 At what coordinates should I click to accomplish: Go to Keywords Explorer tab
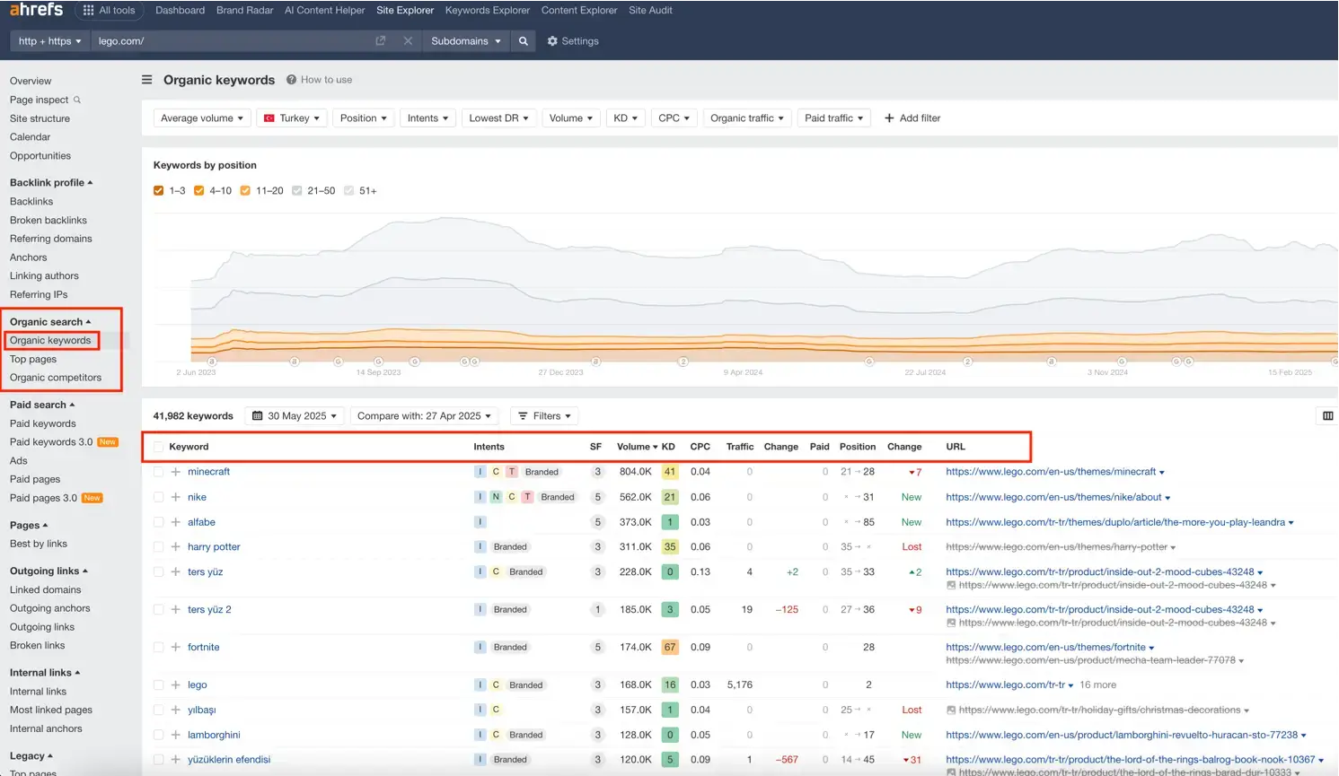(487, 11)
